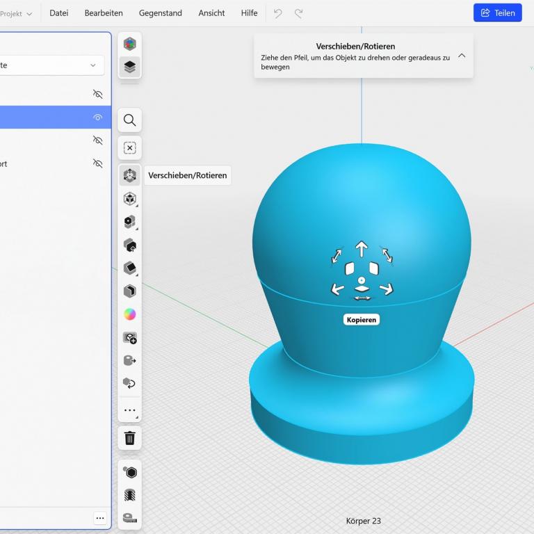Show the first hidden layer in list
The width and height of the screenshot is (534, 534).
97,94
